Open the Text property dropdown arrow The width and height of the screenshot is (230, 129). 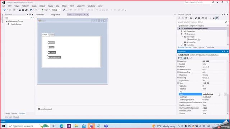(x=225, y=94)
